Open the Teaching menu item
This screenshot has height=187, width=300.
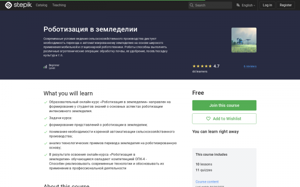[x=59, y=5]
